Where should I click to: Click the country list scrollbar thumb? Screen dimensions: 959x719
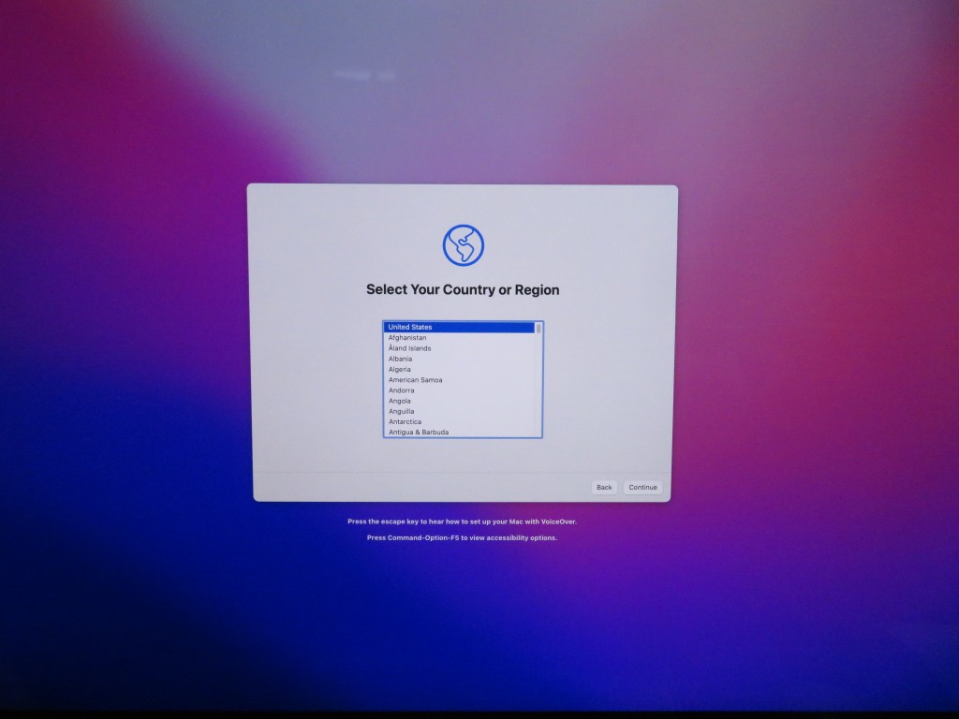[539, 329]
